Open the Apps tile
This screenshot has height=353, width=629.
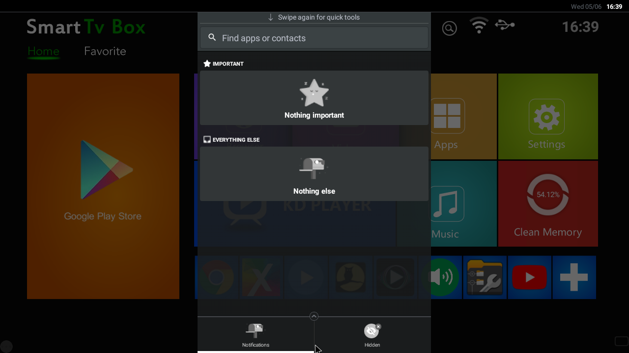(x=463, y=116)
